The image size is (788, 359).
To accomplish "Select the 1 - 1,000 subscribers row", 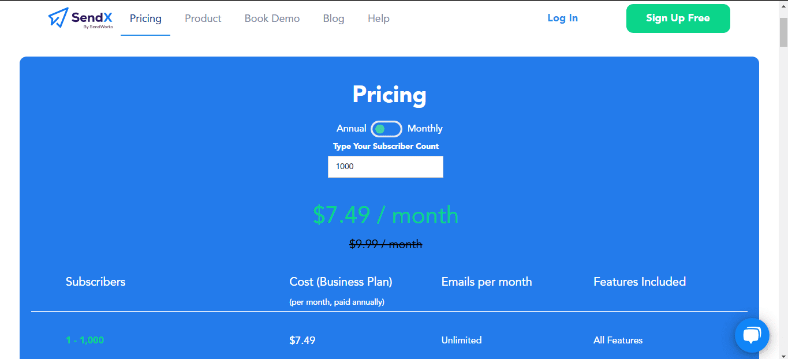I will click(x=389, y=340).
